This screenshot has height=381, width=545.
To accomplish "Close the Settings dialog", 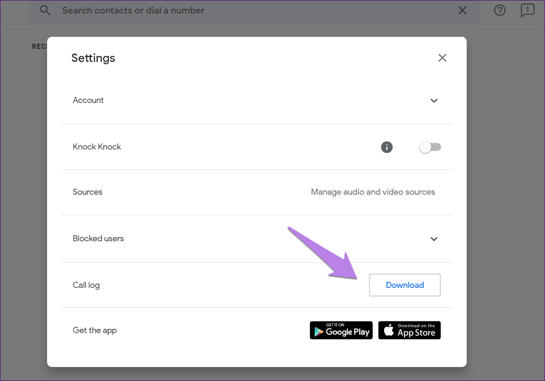I will [x=442, y=58].
